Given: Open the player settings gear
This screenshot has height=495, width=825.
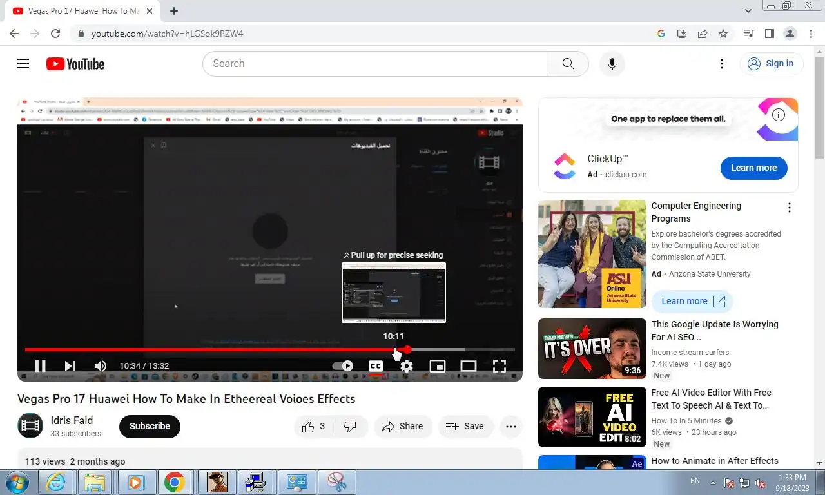Looking at the screenshot, I should [x=407, y=366].
